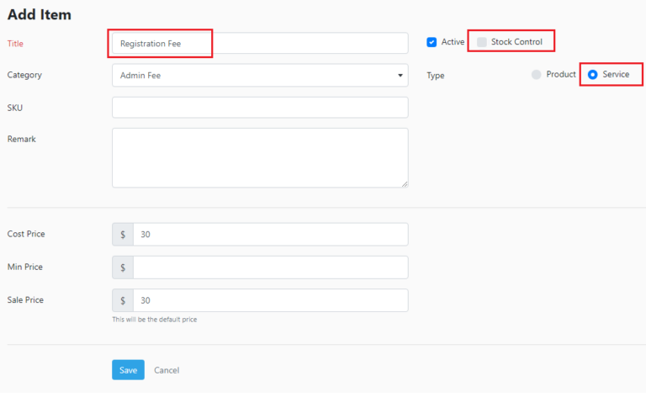
Task: Enable the Stock Control checkbox
Action: point(482,42)
